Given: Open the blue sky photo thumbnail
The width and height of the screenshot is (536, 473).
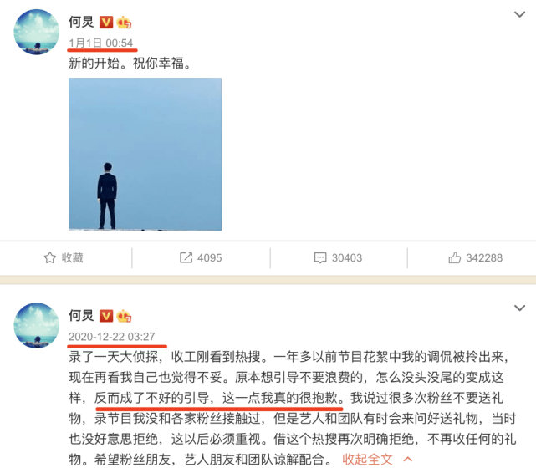Looking at the screenshot, I should click(145, 154).
